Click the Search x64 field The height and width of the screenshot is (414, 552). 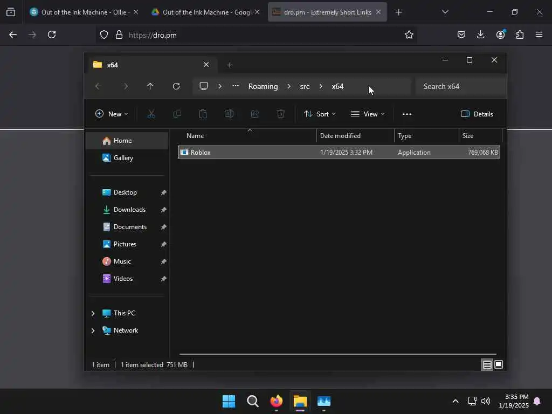point(460,86)
